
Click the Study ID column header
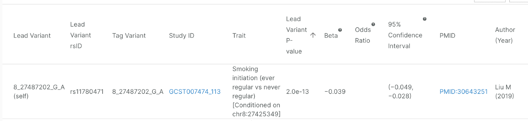(181, 36)
